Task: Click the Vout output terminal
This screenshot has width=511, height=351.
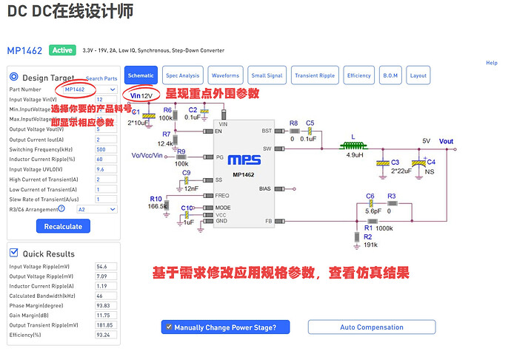Action: tap(455, 149)
